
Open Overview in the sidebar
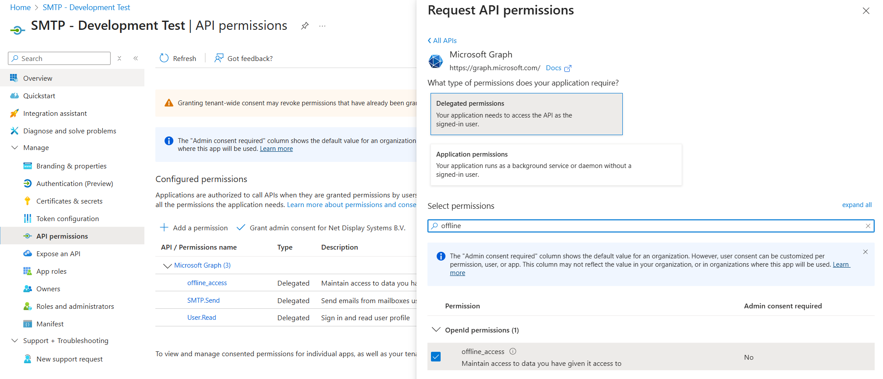(x=72, y=78)
